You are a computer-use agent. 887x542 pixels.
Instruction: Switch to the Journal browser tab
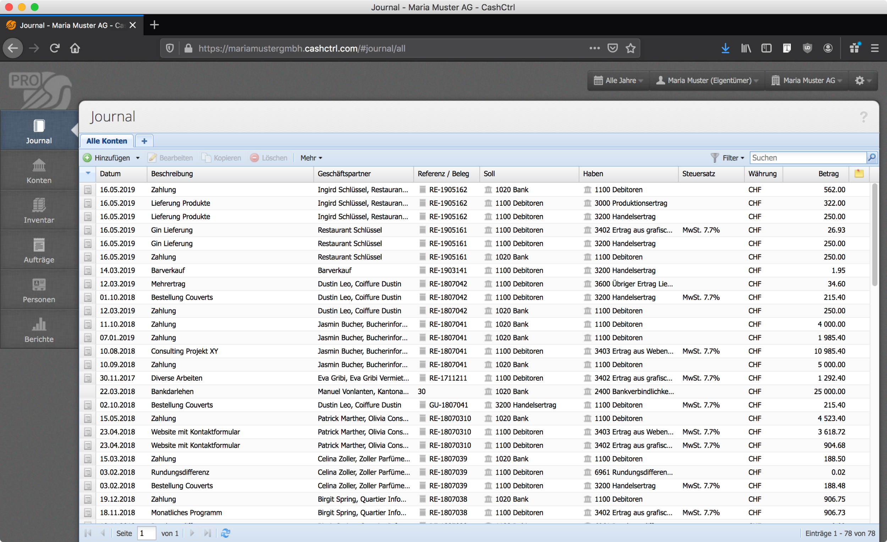coord(72,25)
